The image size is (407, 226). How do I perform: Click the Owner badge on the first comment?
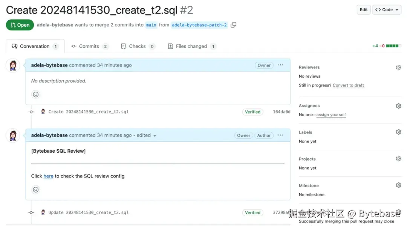(x=264, y=65)
